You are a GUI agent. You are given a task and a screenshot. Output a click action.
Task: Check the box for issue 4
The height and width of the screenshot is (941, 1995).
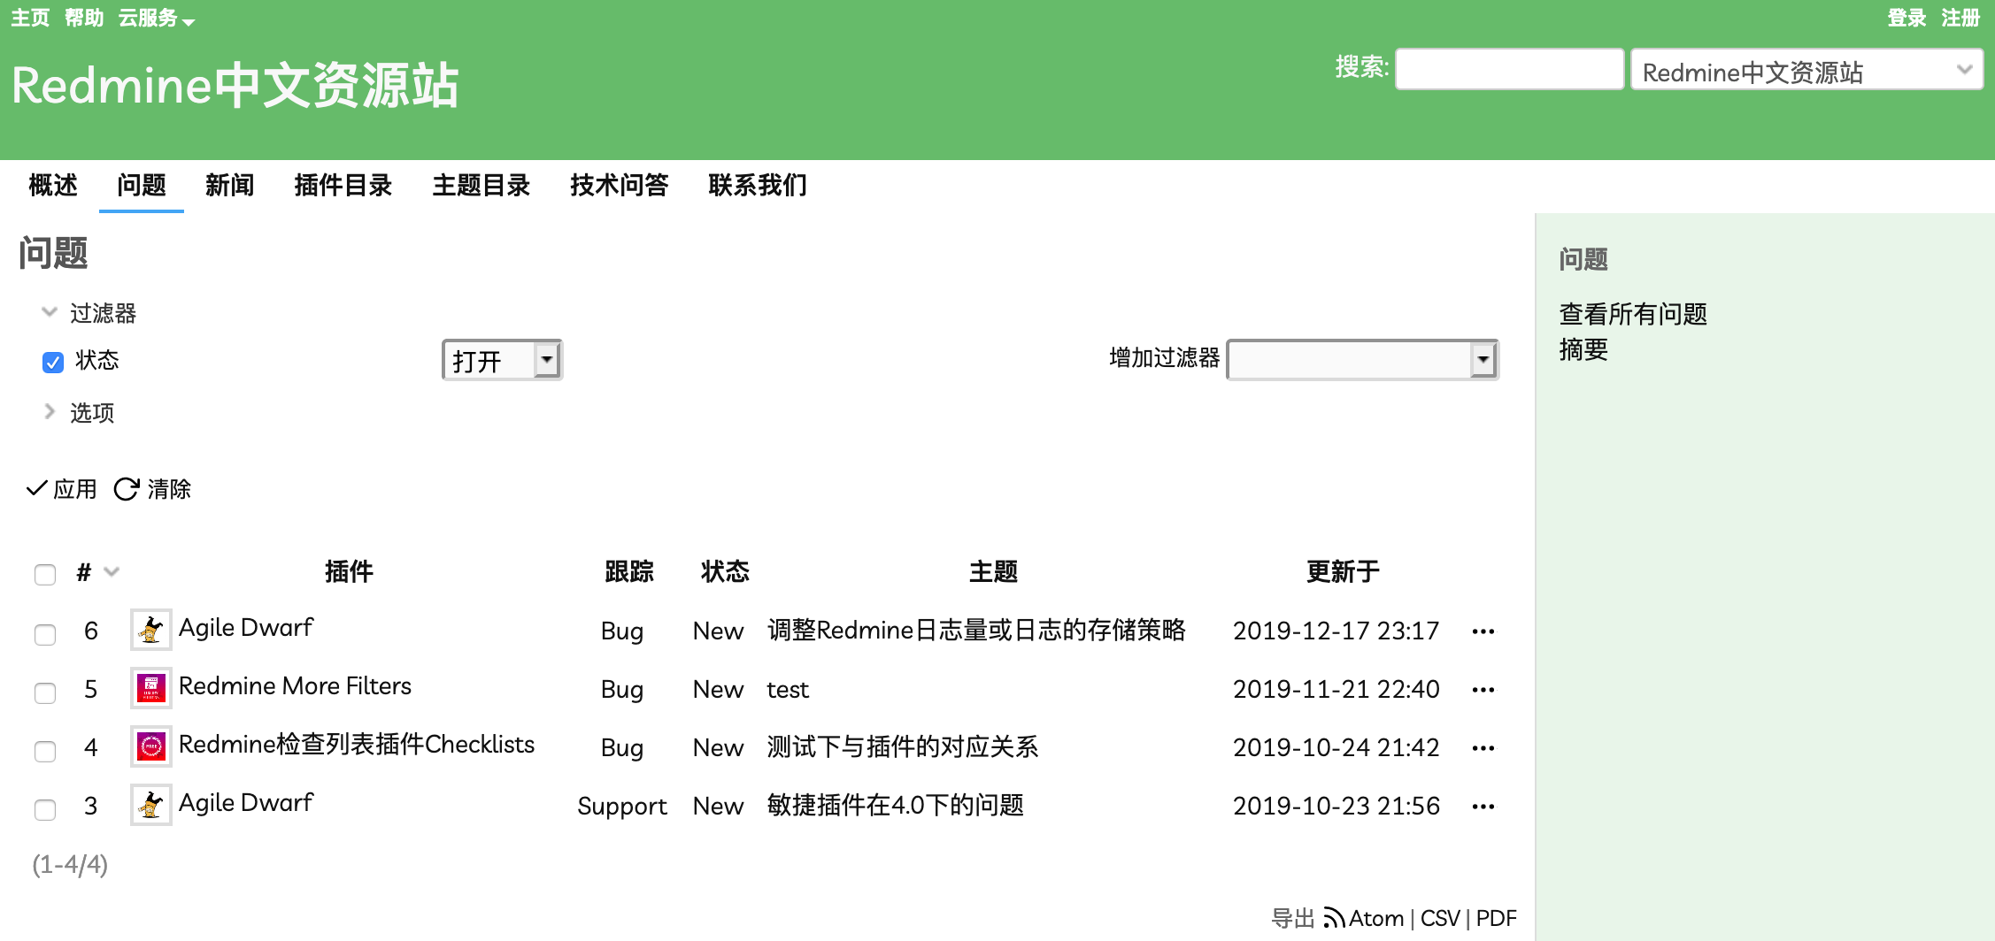[45, 751]
